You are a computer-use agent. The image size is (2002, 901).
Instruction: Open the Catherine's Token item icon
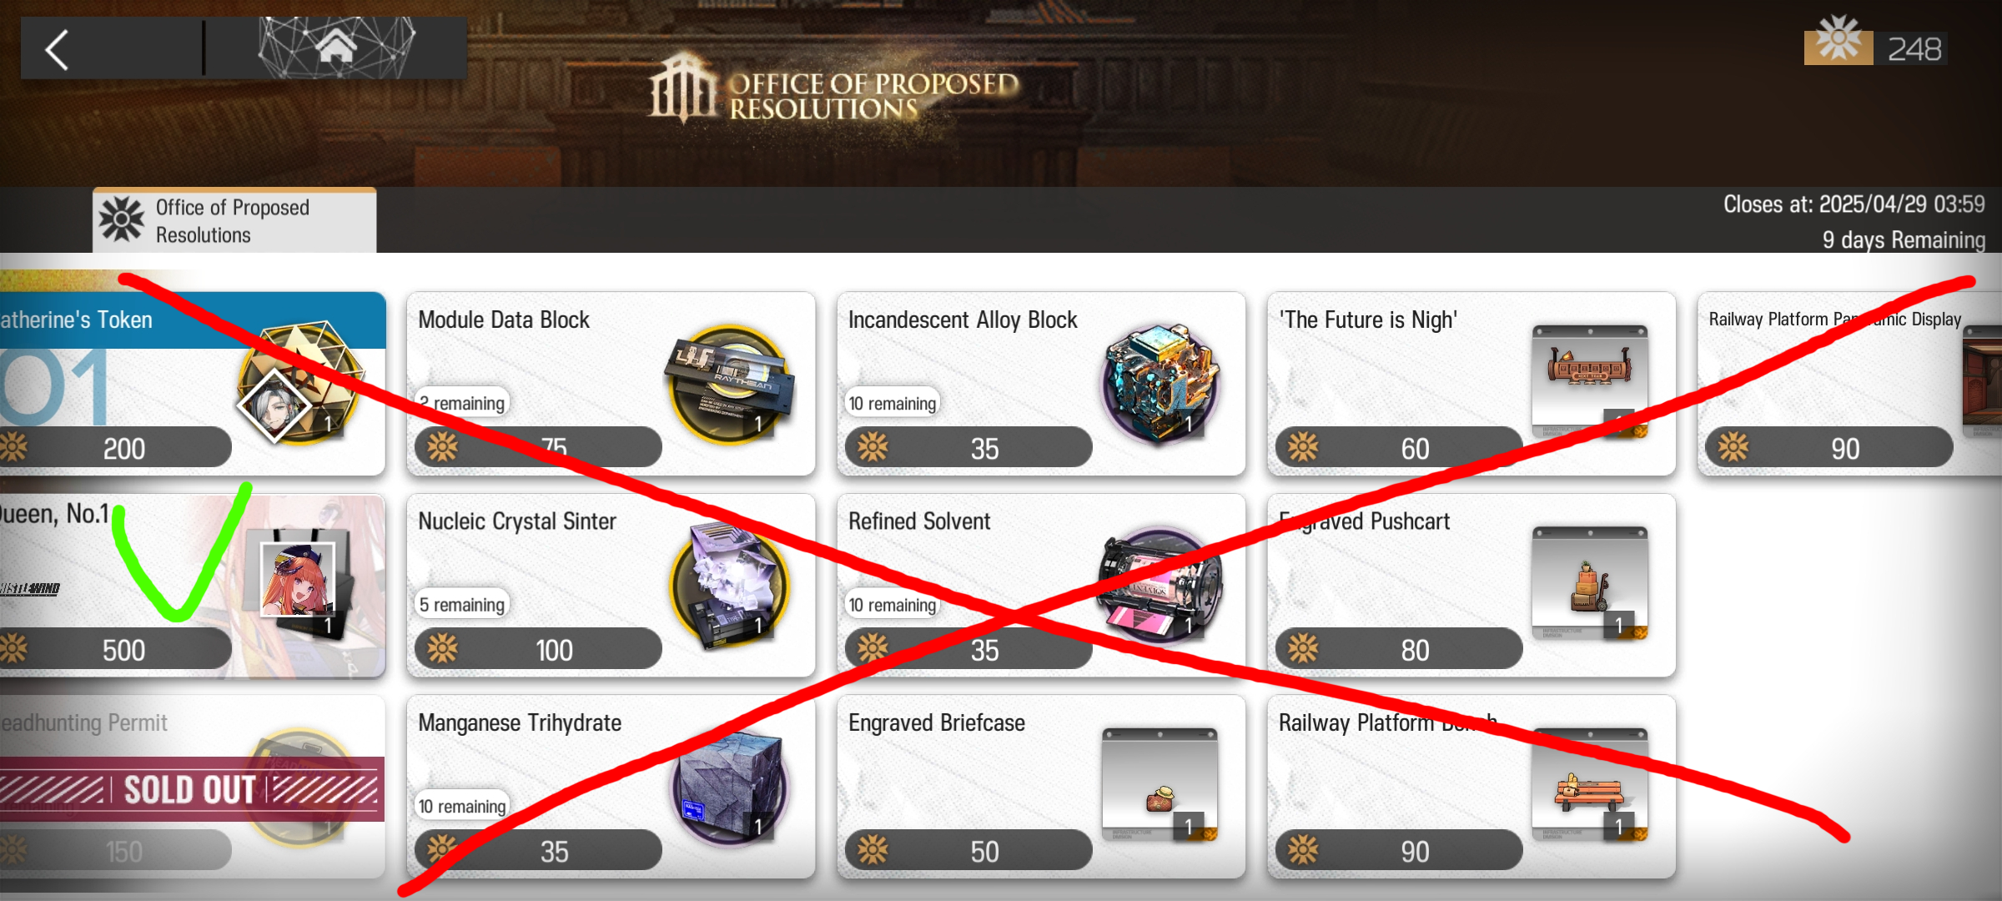[x=299, y=385]
